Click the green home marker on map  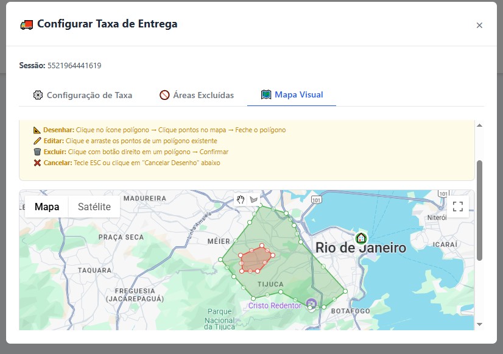coord(361,238)
